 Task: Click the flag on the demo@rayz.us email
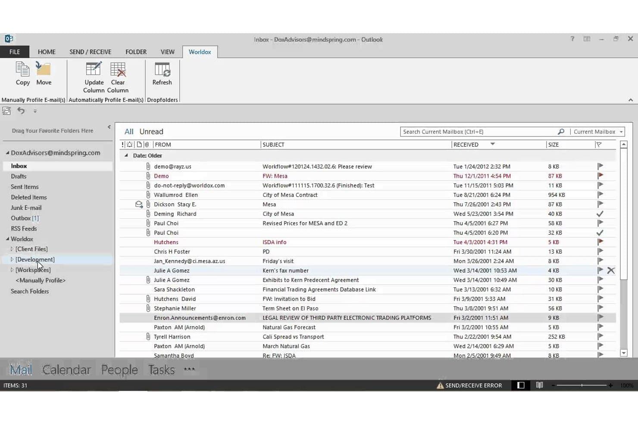coord(600,166)
